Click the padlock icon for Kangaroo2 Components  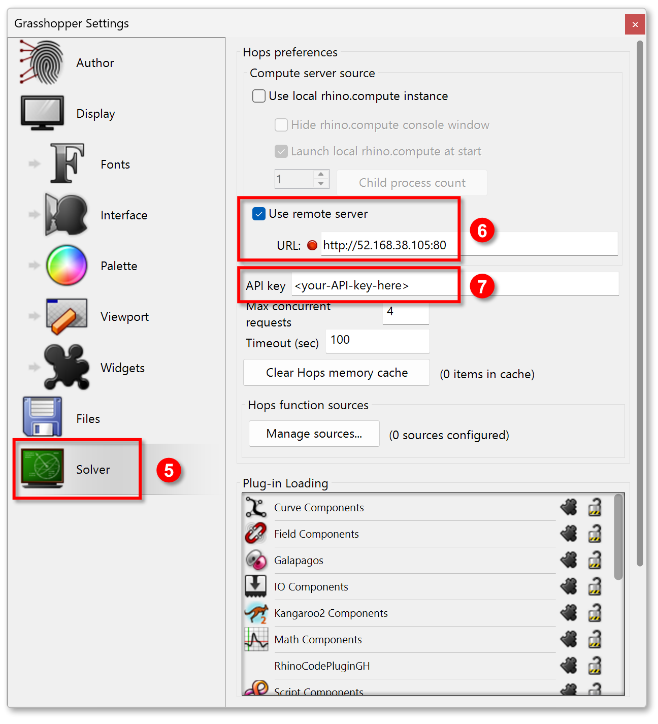tap(595, 613)
